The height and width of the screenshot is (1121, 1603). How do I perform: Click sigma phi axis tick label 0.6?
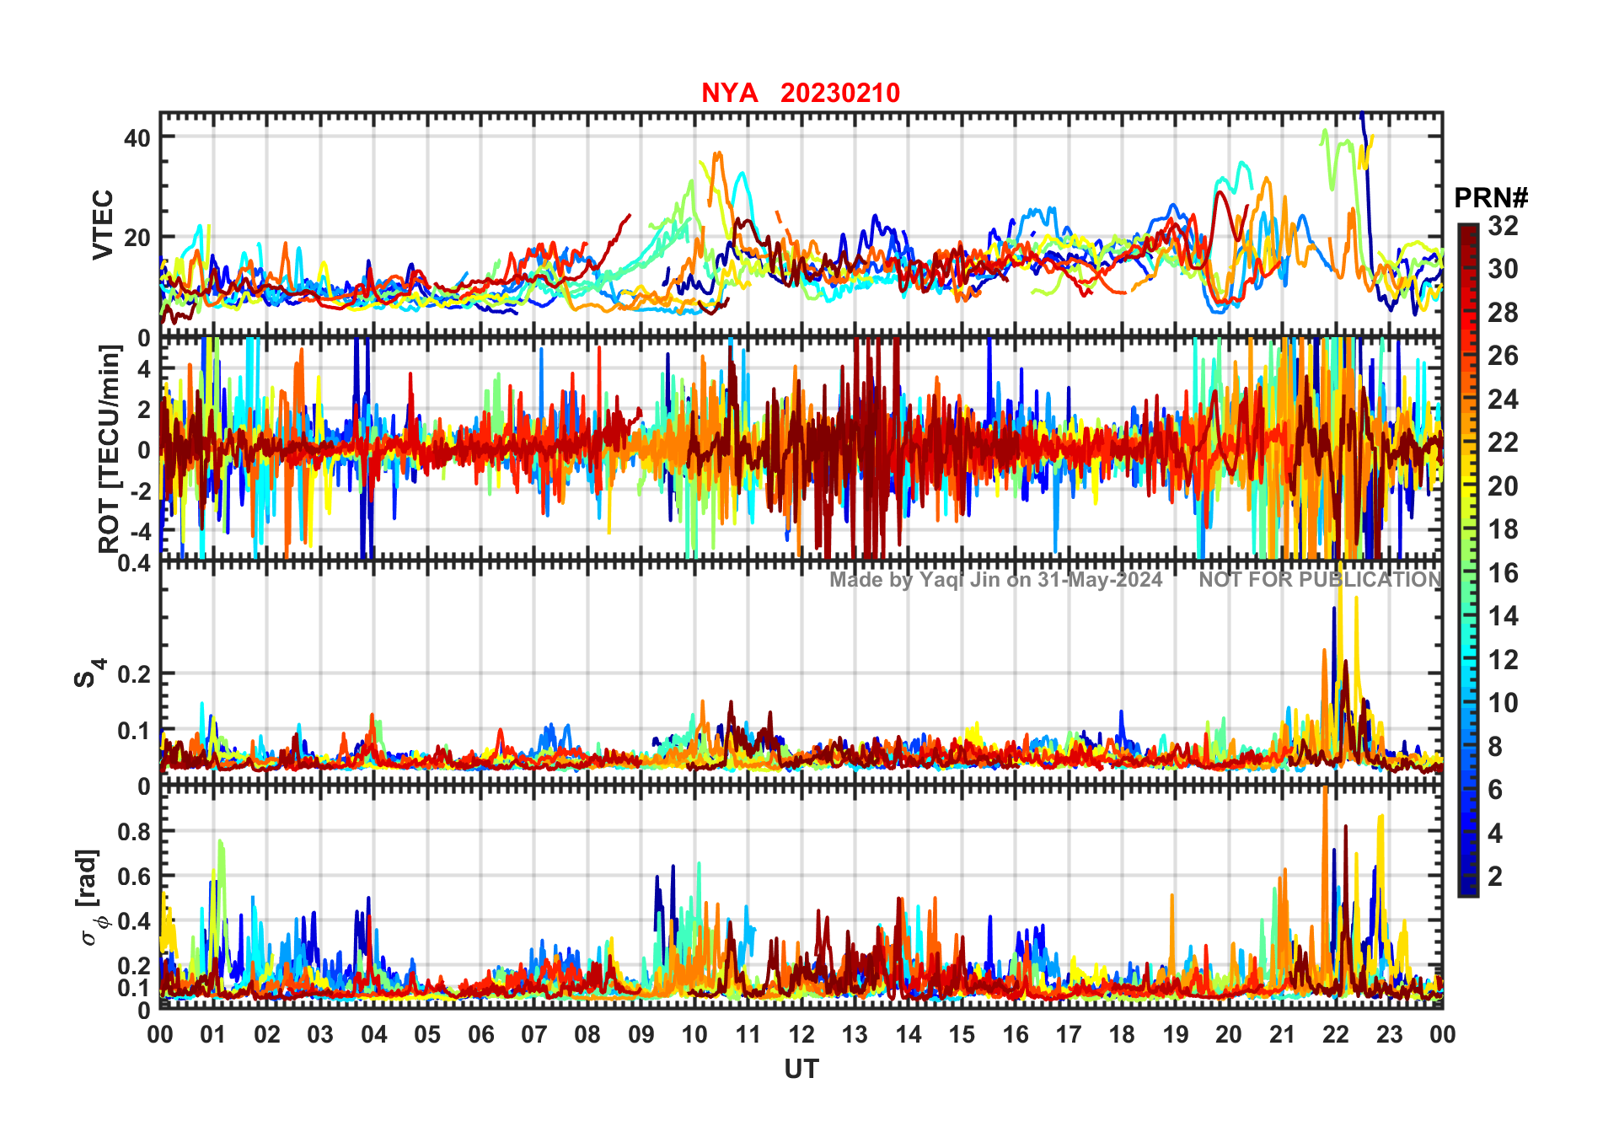point(134,877)
